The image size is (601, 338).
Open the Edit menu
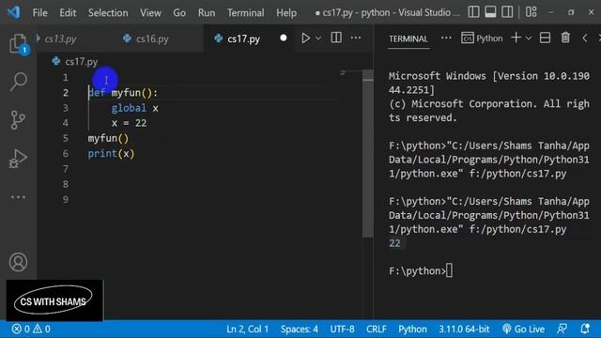68,12
